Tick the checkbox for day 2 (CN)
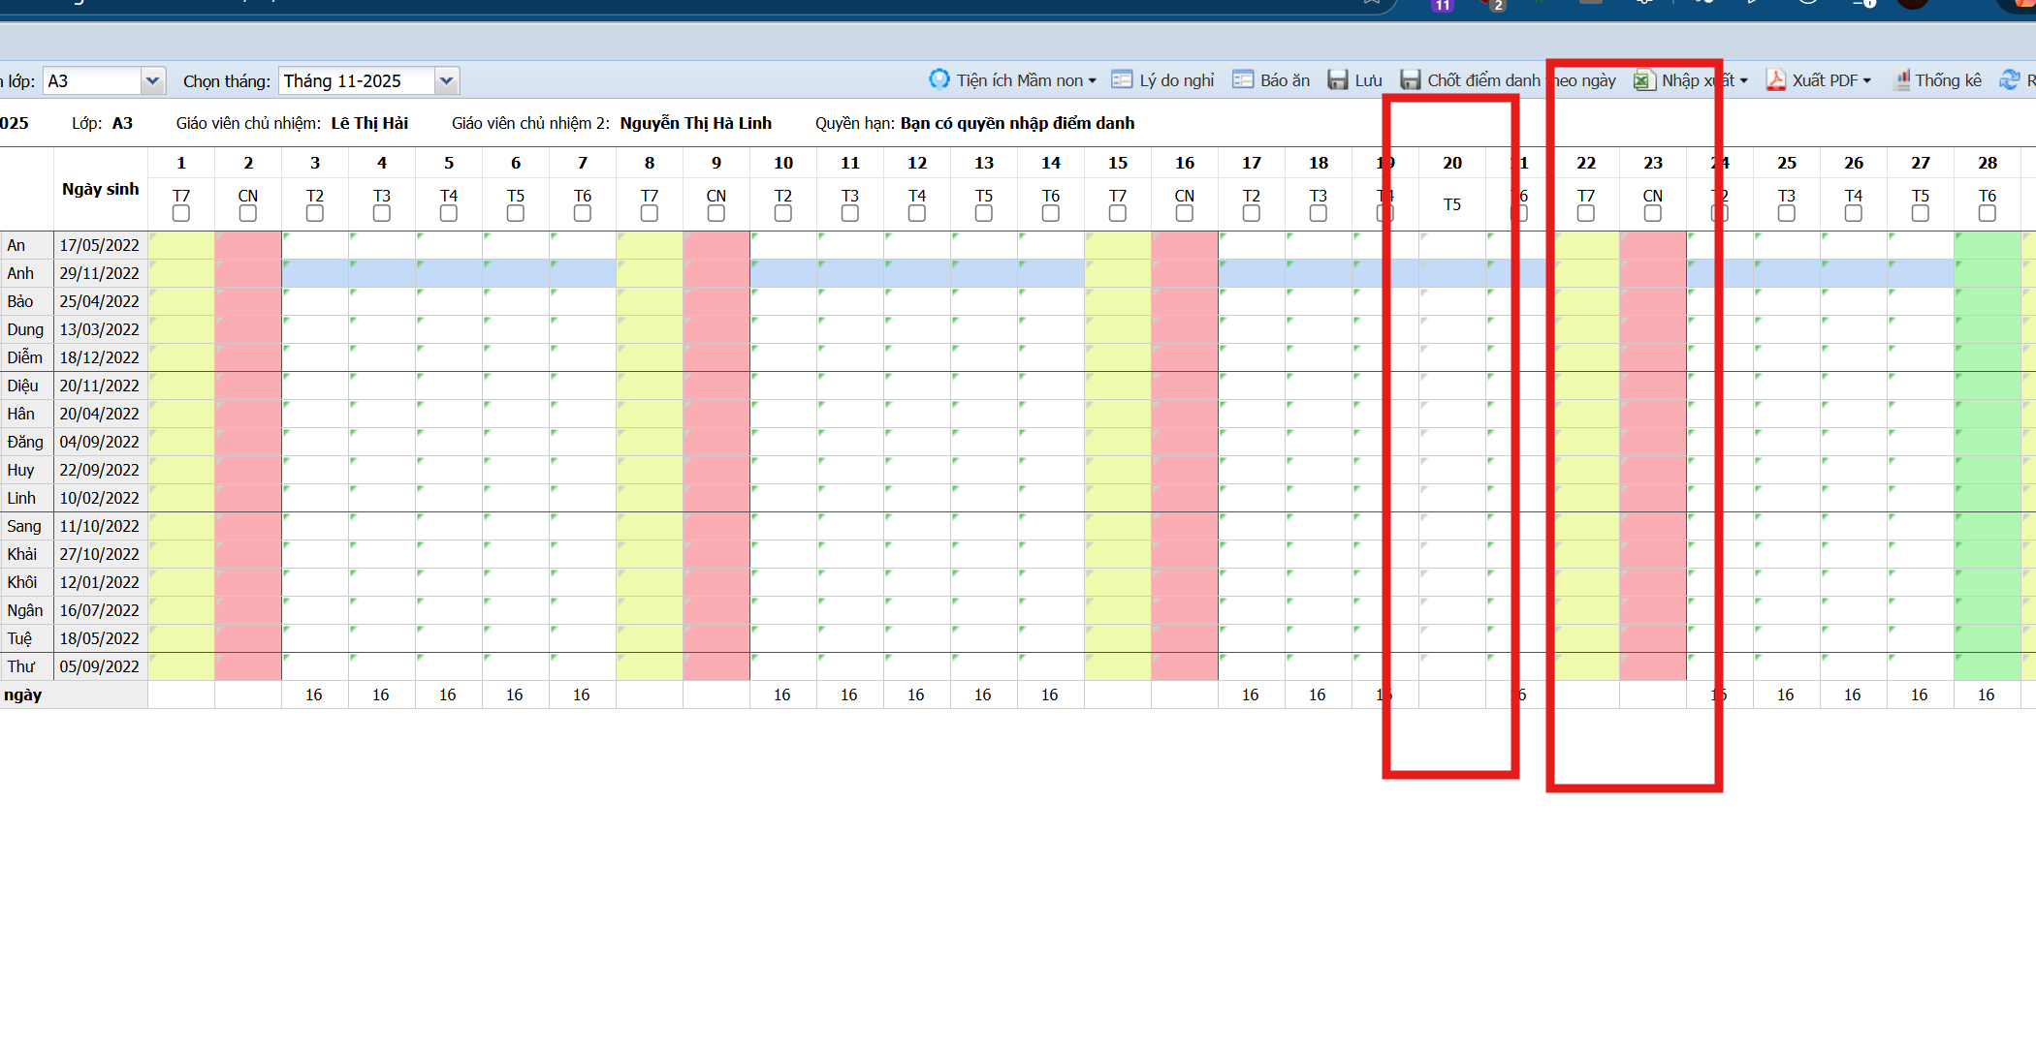This screenshot has height=1050, width=2036. point(248,213)
